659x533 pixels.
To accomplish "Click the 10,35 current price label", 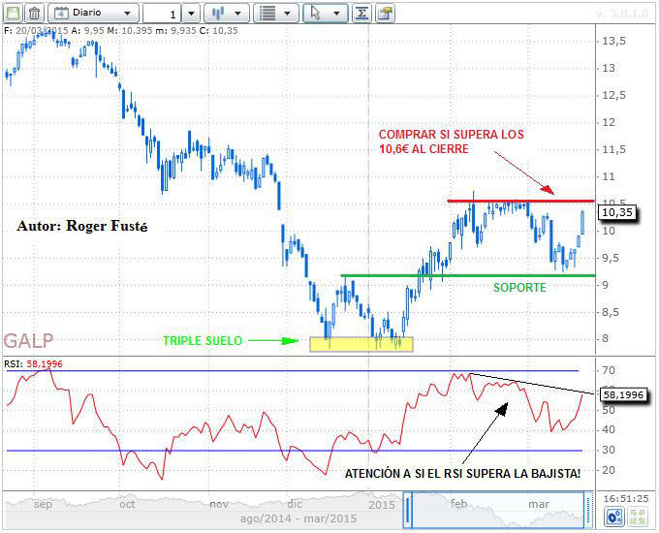I will 617,212.
